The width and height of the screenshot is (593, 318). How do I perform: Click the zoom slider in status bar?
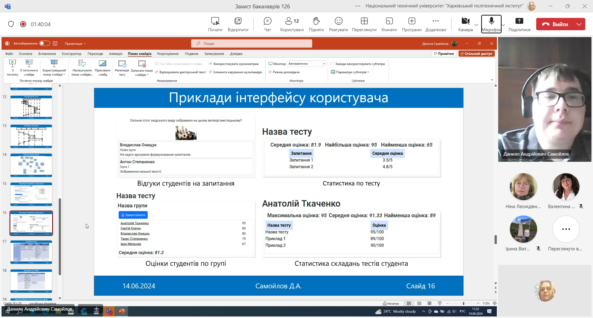(x=463, y=303)
